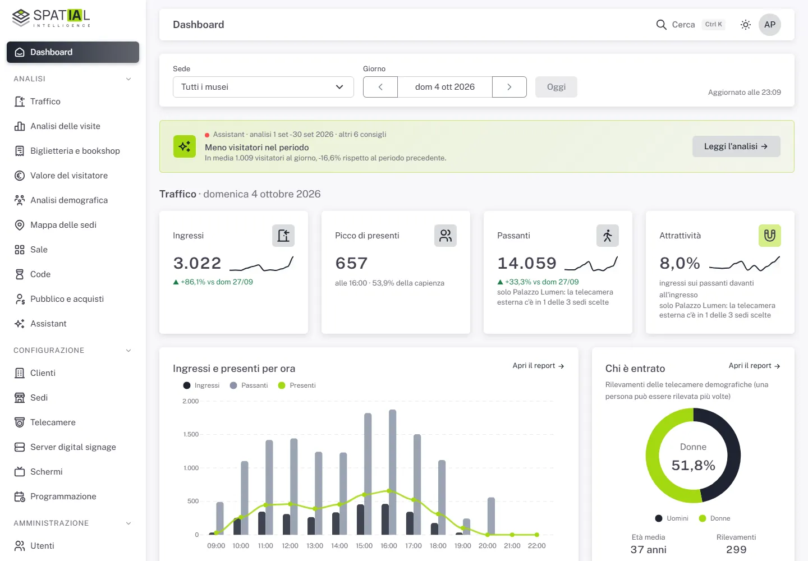Click the Picco di presenti people icon
This screenshot has width=808, height=561.
446,236
